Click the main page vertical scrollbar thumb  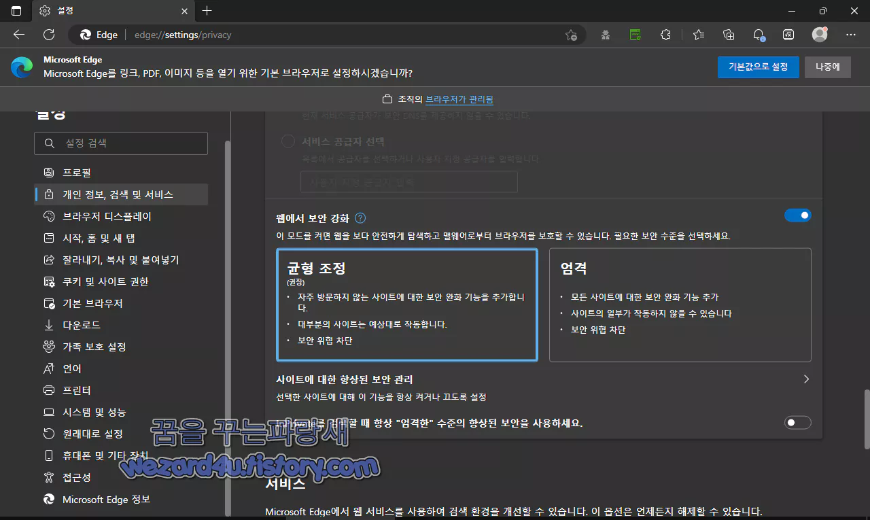pos(866,419)
